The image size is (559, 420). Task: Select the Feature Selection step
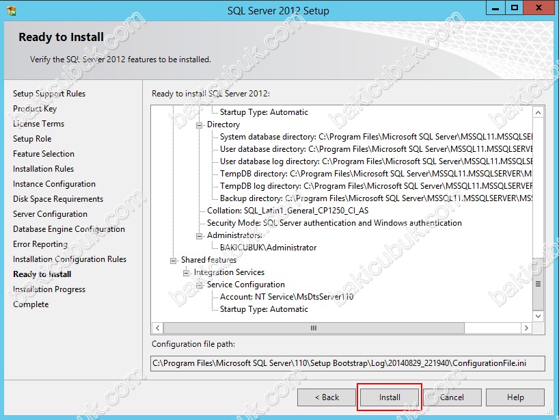tap(44, 154)
